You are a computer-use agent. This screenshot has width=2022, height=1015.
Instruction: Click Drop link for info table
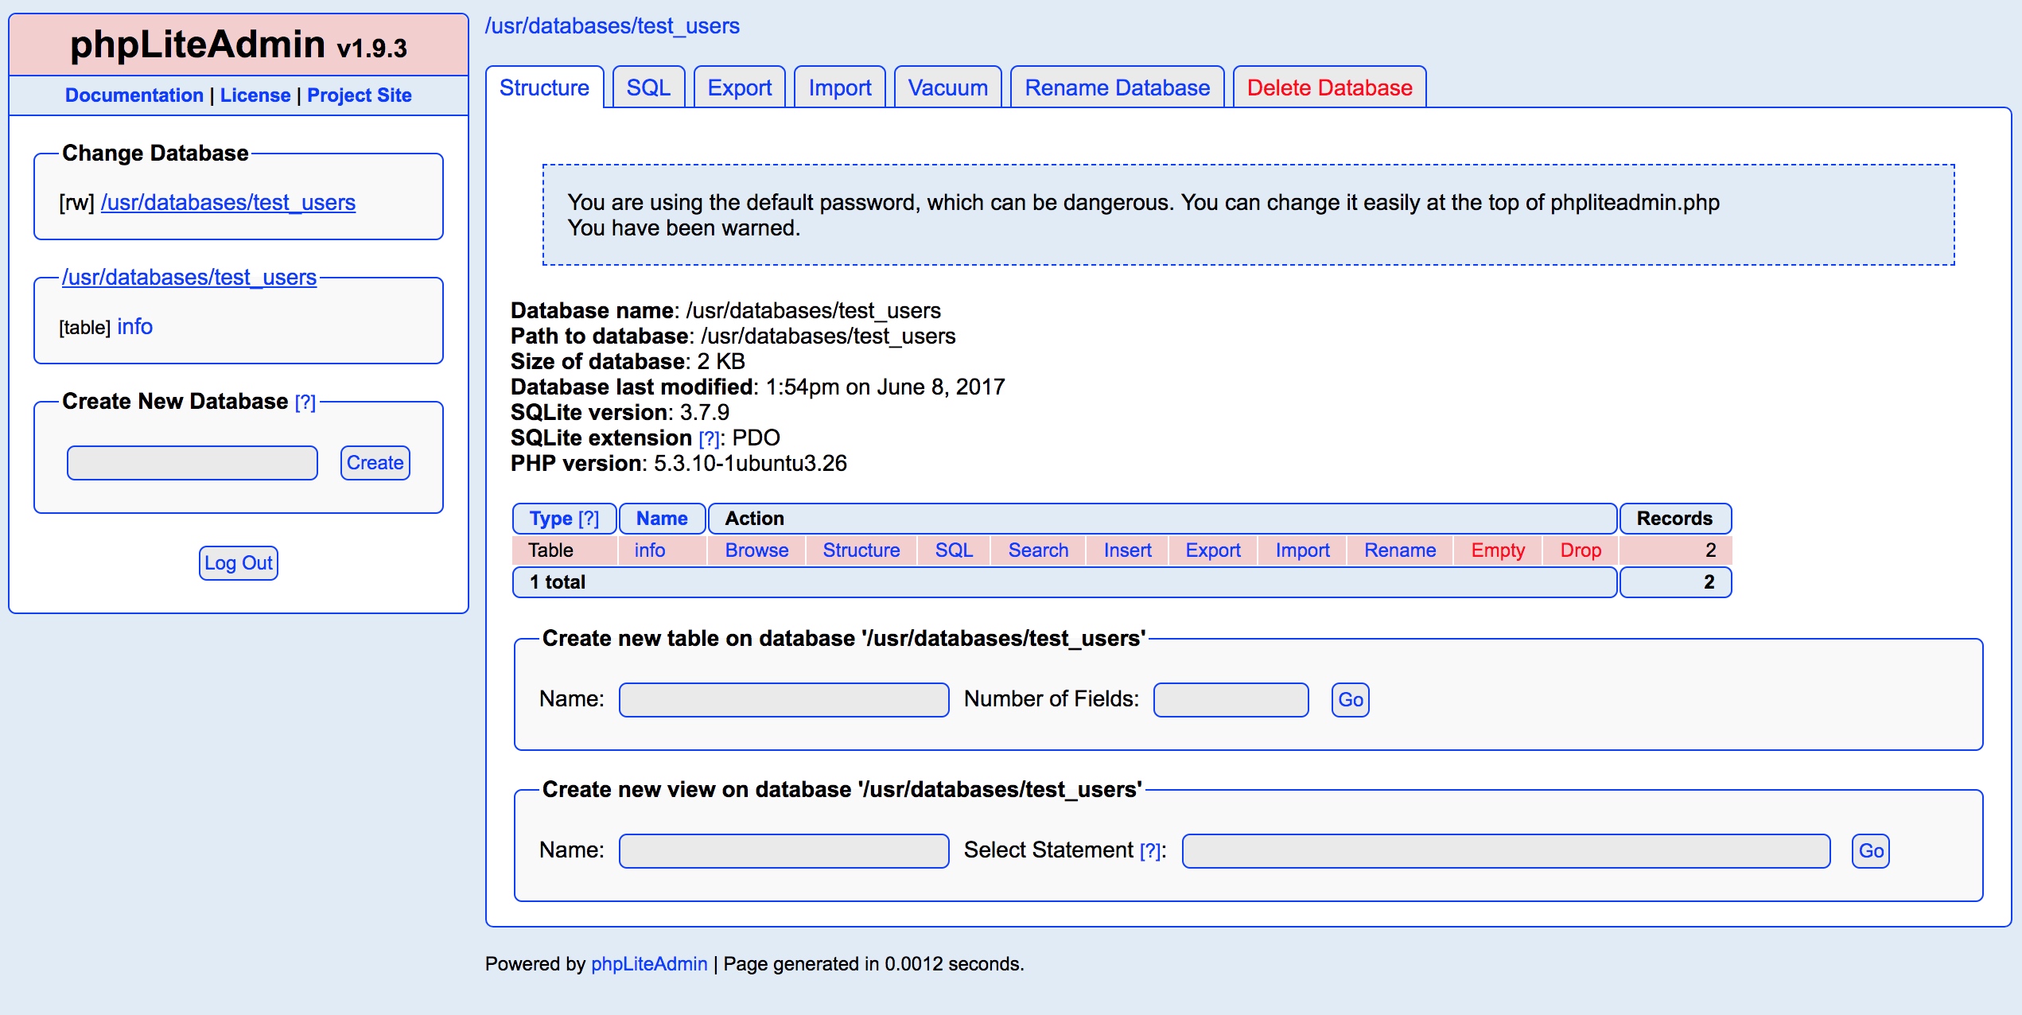pos(1580,550)
